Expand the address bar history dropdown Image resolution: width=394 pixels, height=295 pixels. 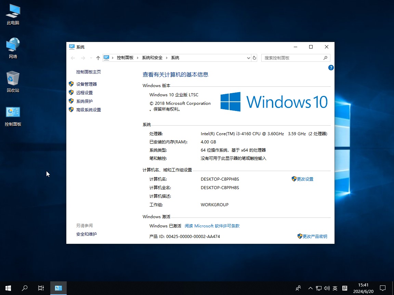pos(249,58)
